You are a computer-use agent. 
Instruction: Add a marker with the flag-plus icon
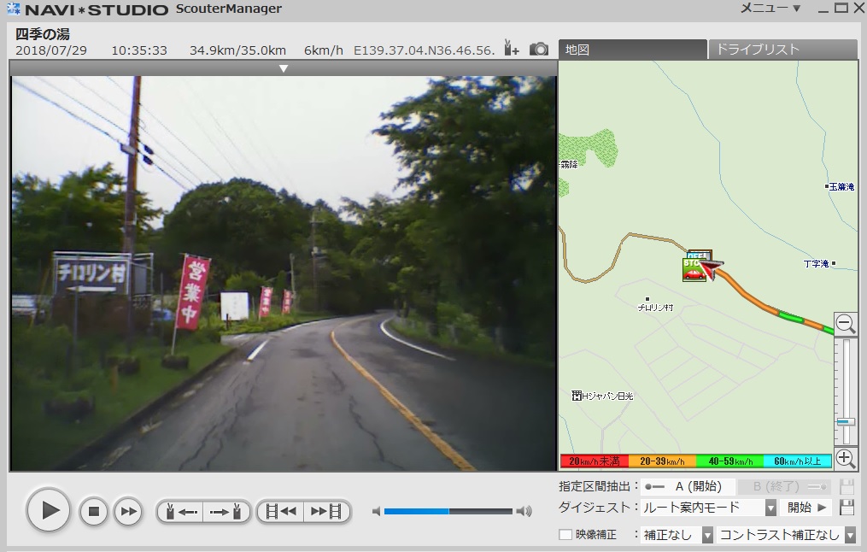point(511,49)
